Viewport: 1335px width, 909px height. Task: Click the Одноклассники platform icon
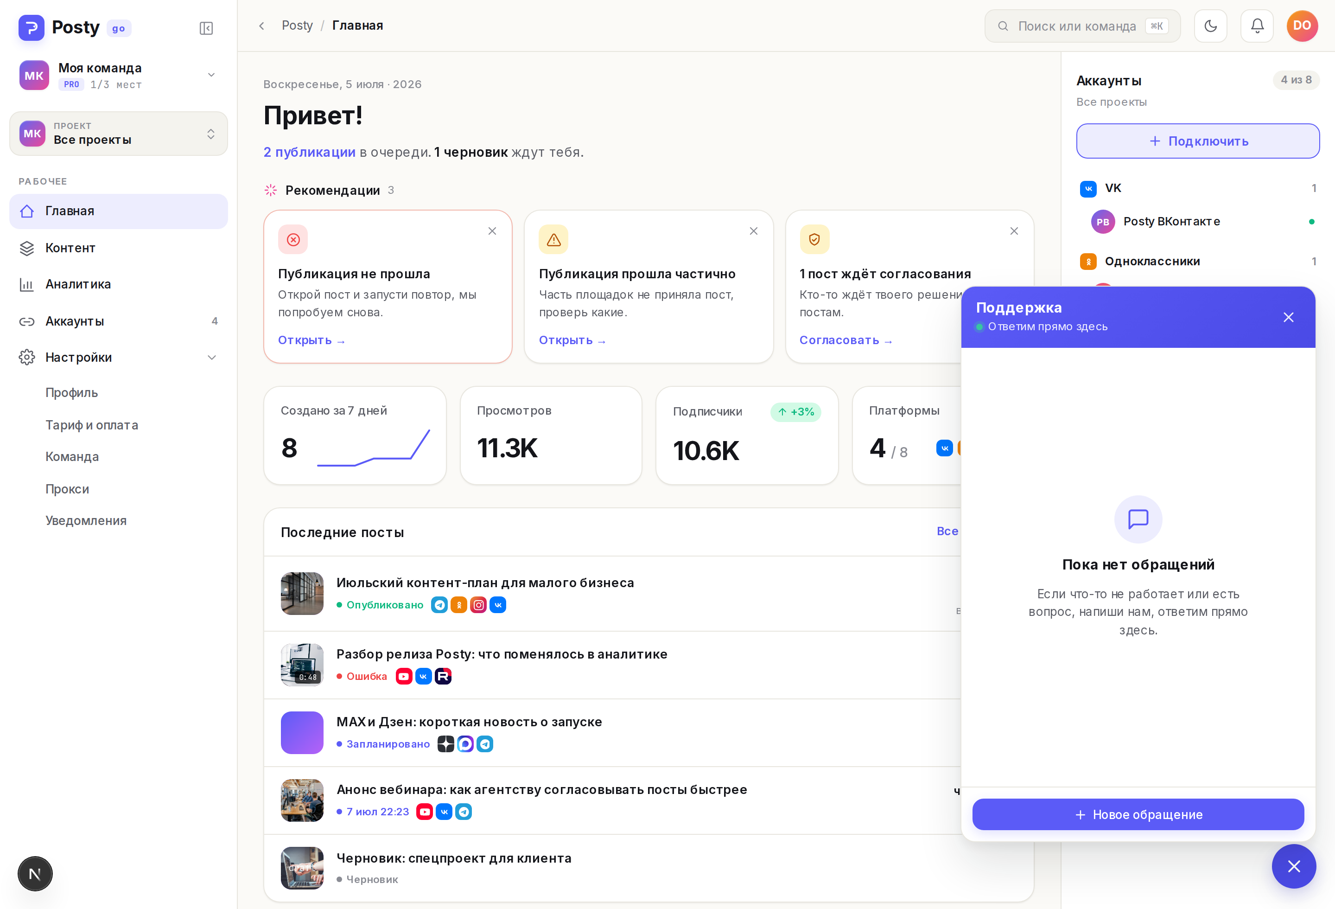pos(1088,262)
